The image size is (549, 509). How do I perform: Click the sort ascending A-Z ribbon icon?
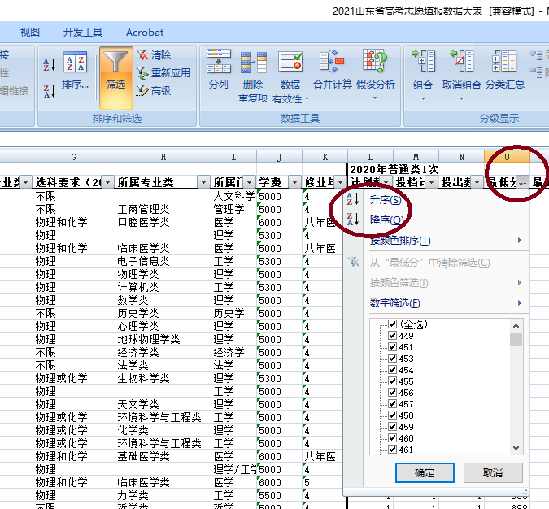49,64
